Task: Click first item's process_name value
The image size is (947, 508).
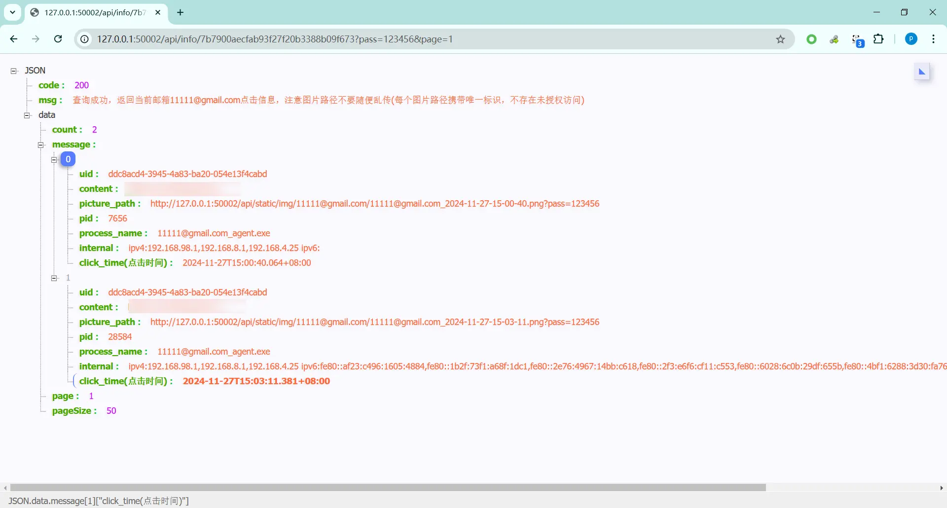Action: tap(214, 233)
